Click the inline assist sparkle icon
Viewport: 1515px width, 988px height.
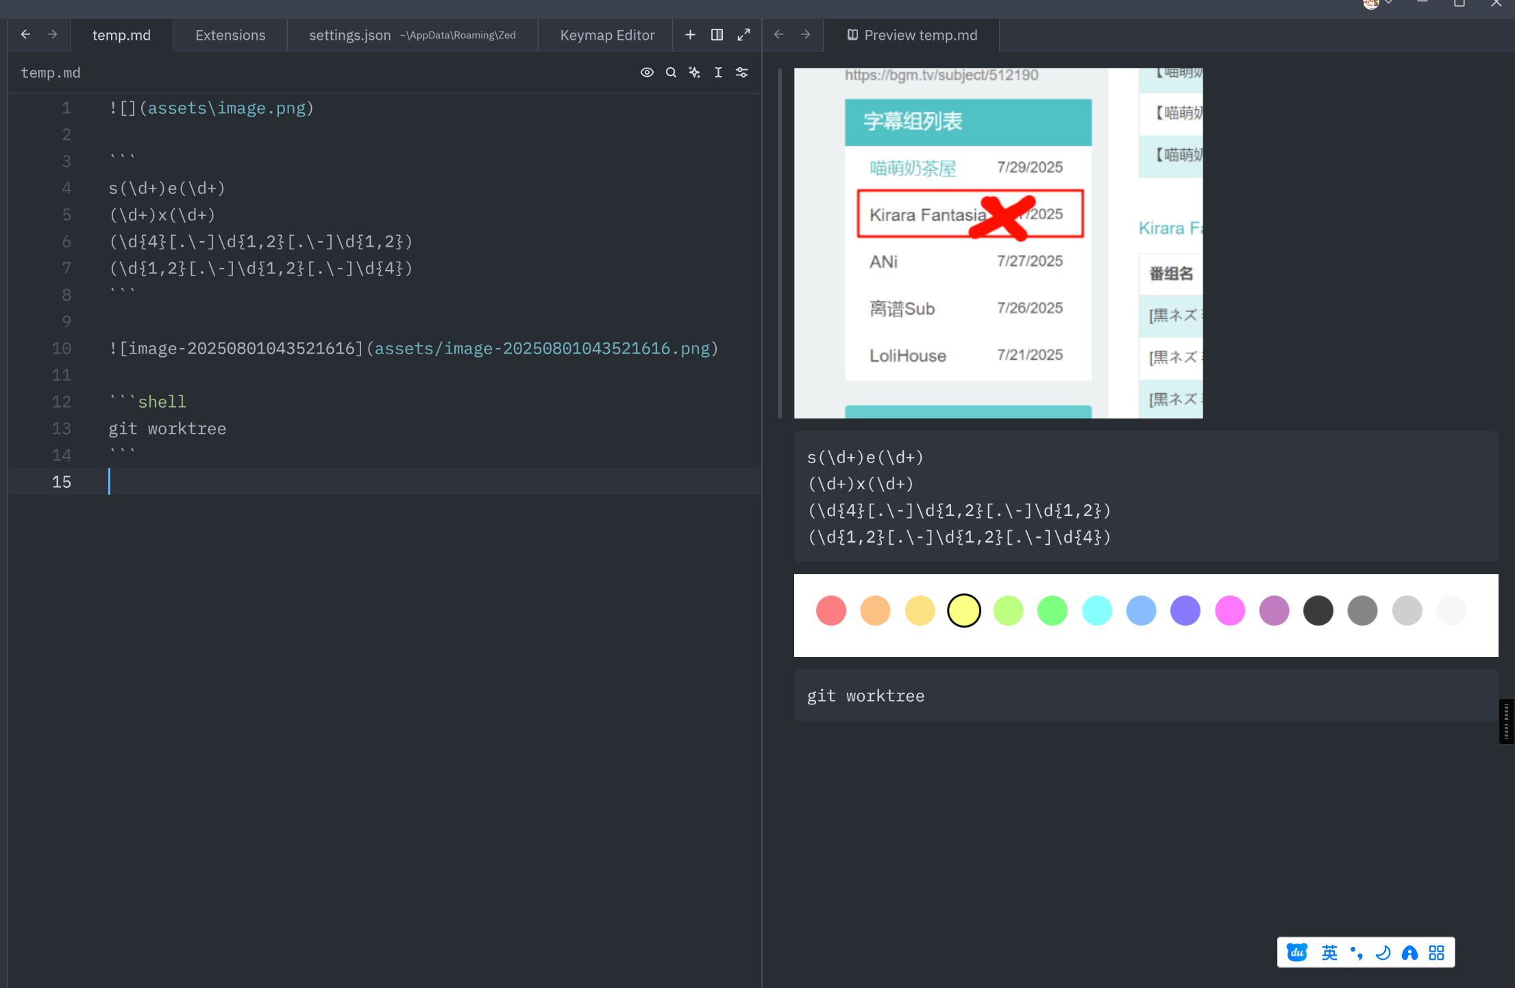coord(694,73)
